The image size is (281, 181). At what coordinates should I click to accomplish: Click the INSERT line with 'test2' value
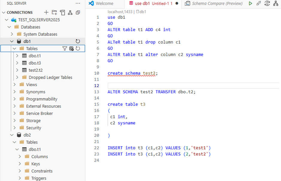point(159,154)
